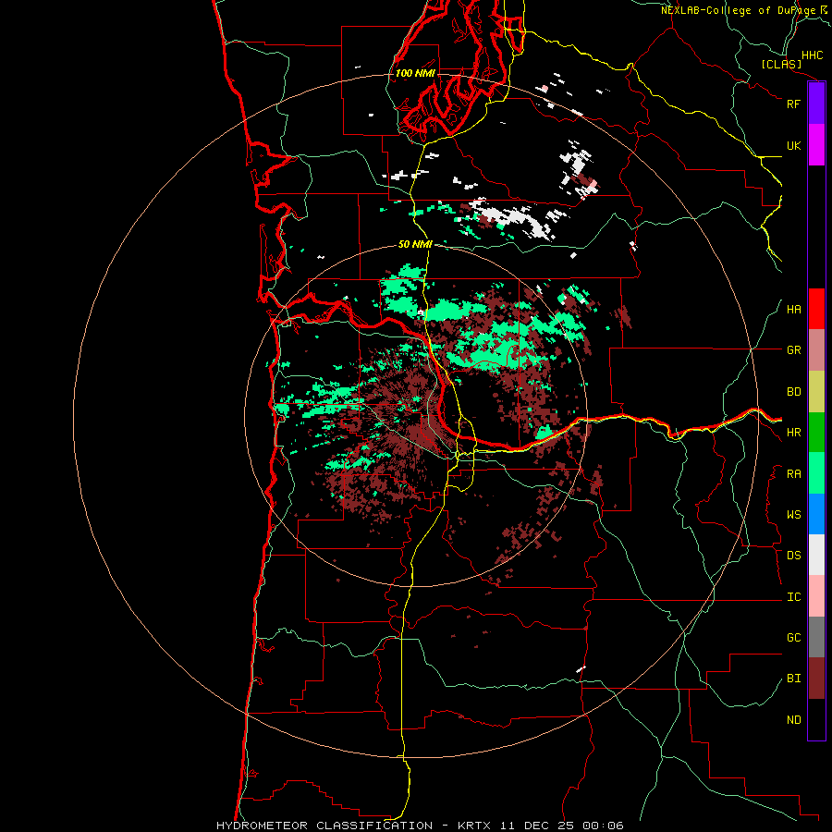
Task: Click the UK legend label
Action: point(794,145)
